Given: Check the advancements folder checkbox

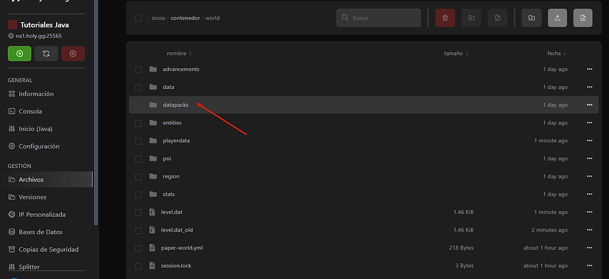Looking at the screenshot, I should click(138, 70).
